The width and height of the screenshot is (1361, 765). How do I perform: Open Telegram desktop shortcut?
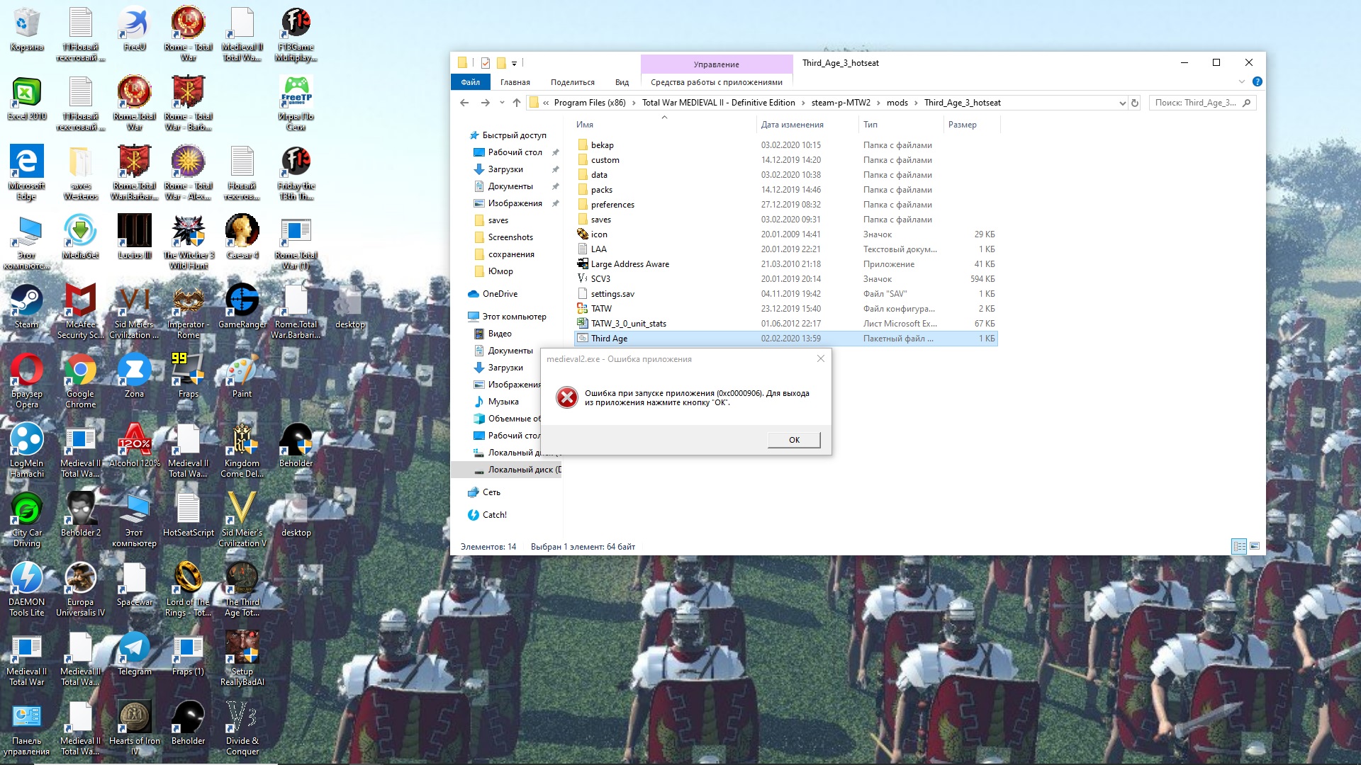point(134,653)
